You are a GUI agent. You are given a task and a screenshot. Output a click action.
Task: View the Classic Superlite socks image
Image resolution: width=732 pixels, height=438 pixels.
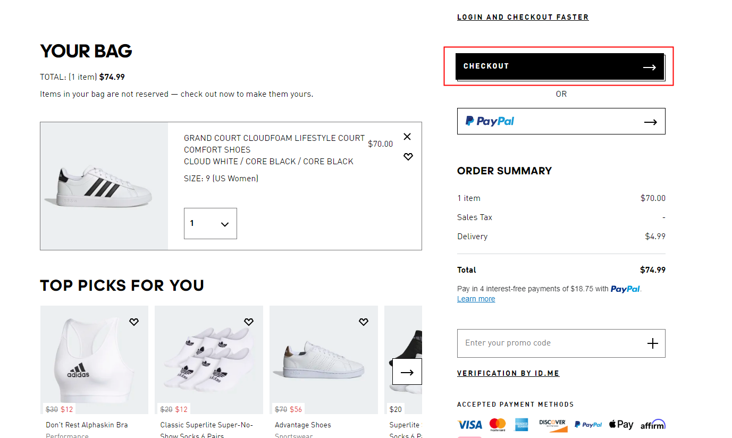pyautogui.click(x=209, y=360)
